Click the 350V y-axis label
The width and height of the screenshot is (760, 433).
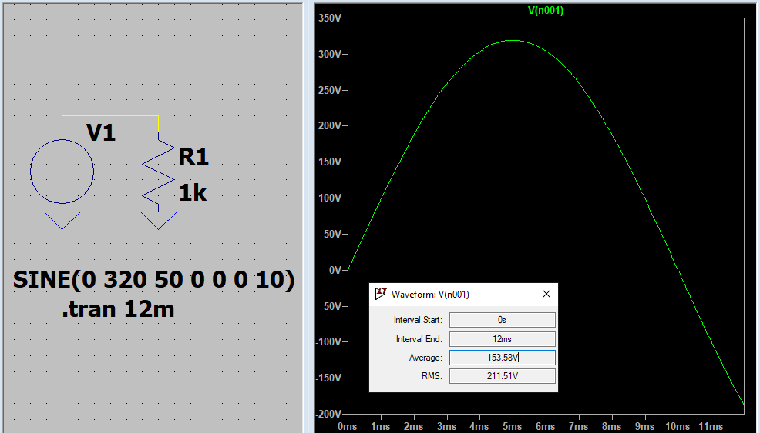point(330,18)
